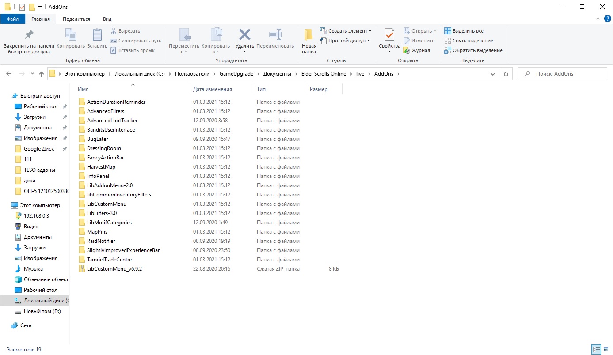Click GameUpgrade in address path
The image size is (613, 355).
(x=236, y=74)
